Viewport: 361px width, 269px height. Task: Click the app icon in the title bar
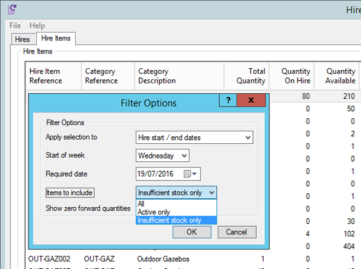(x=12, y=9)
